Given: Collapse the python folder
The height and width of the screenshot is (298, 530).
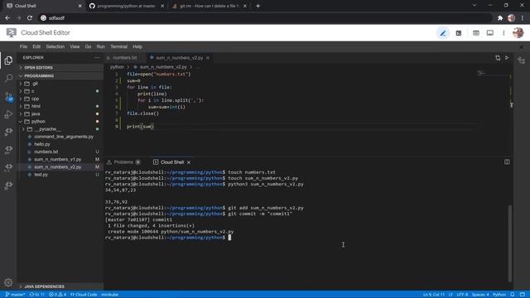Looking at the screenshot, I should click(60, 122).
